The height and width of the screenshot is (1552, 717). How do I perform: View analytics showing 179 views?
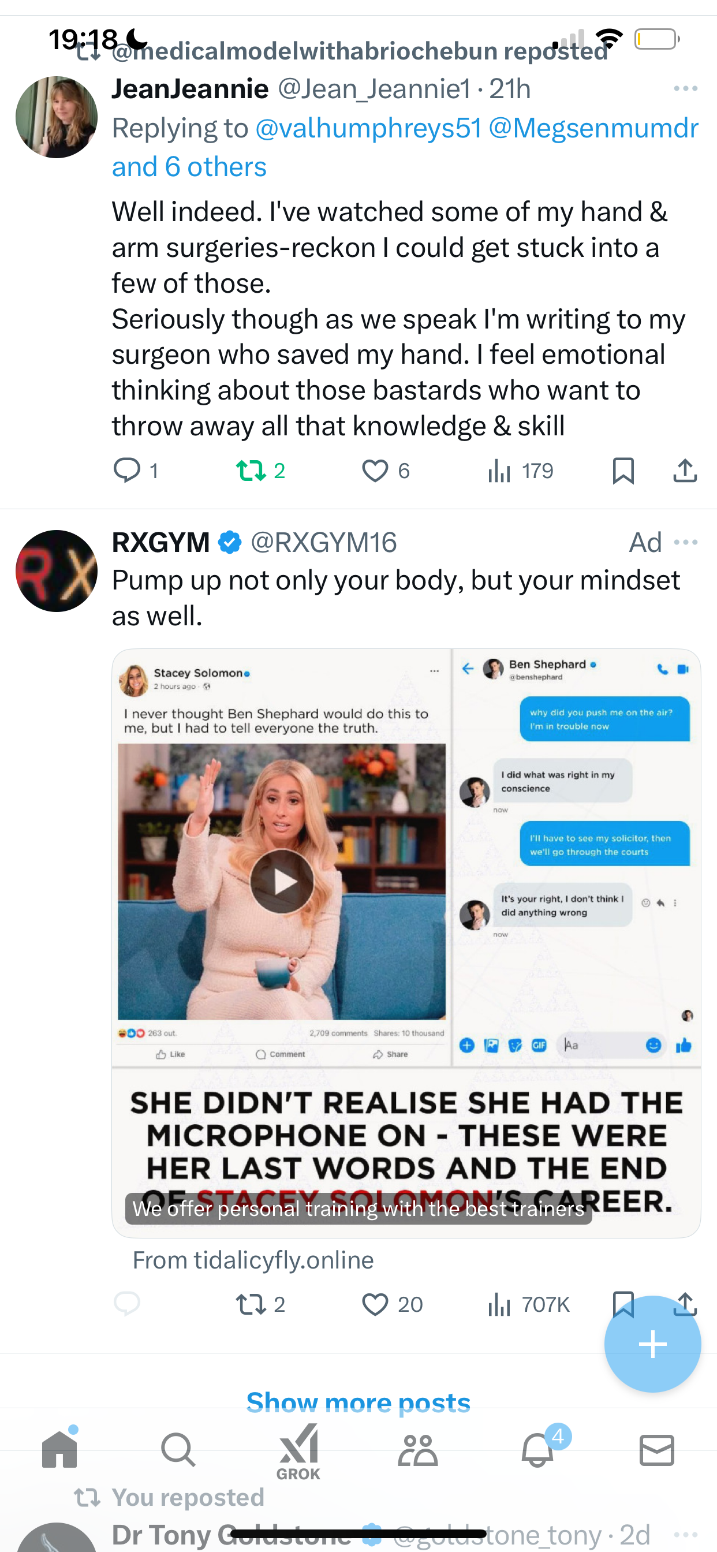(520, 471)
